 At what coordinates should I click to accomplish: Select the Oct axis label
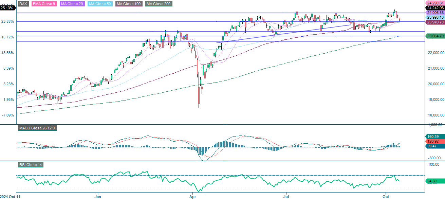385,196
